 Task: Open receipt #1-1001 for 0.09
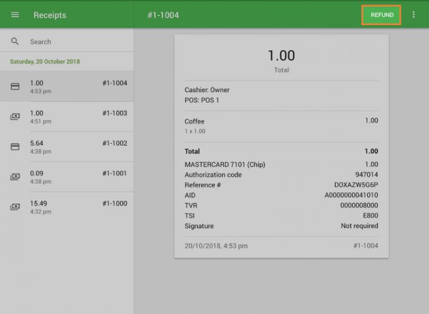click(67, 176)
